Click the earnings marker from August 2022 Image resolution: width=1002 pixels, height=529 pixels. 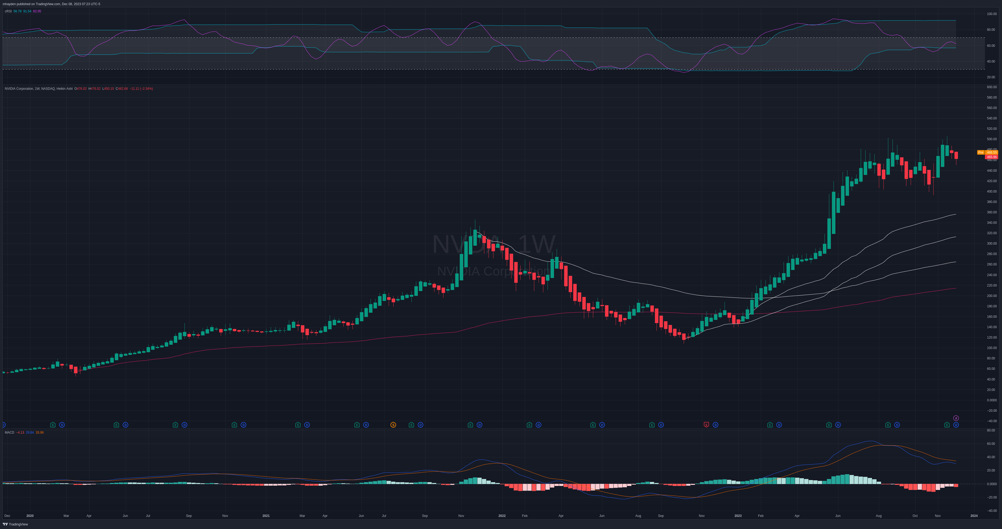[652, 425]
